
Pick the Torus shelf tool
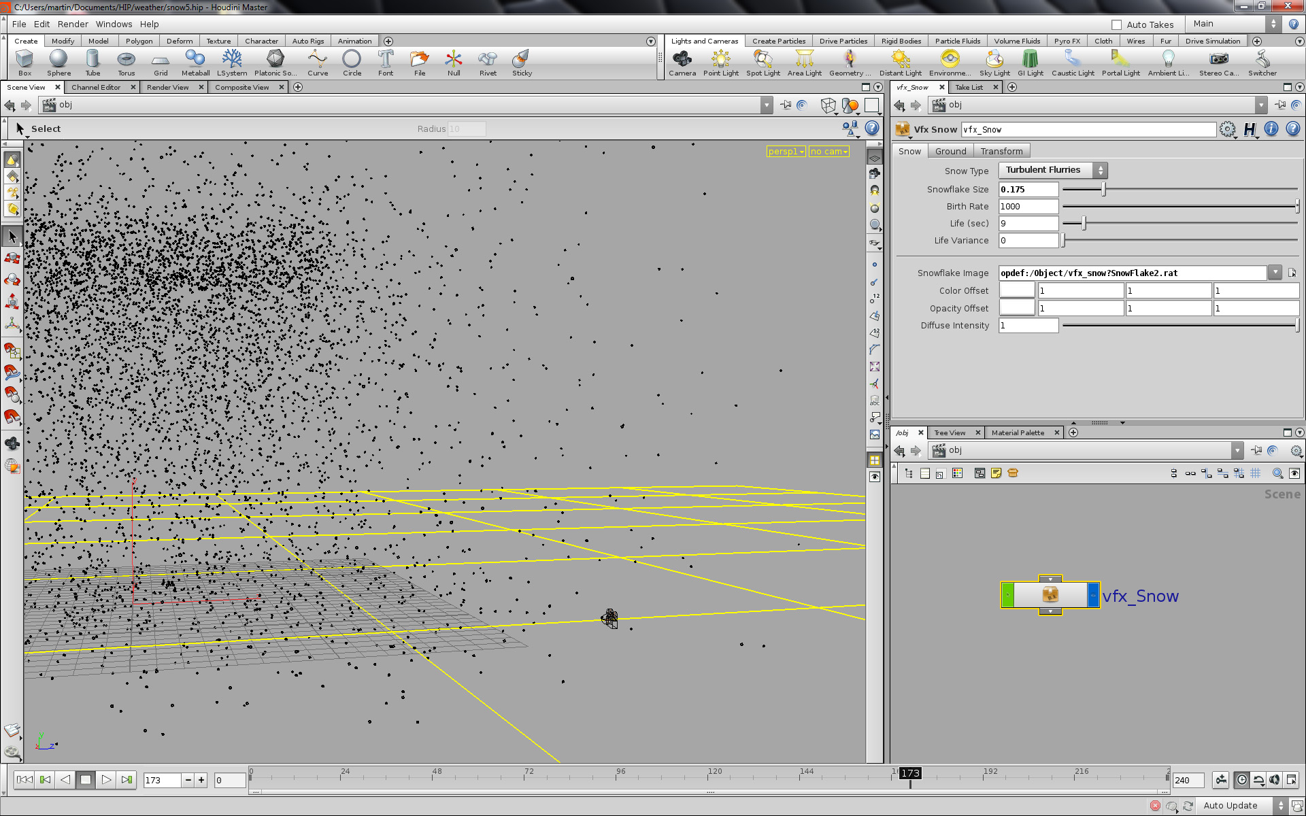click(x=126, y=63)
